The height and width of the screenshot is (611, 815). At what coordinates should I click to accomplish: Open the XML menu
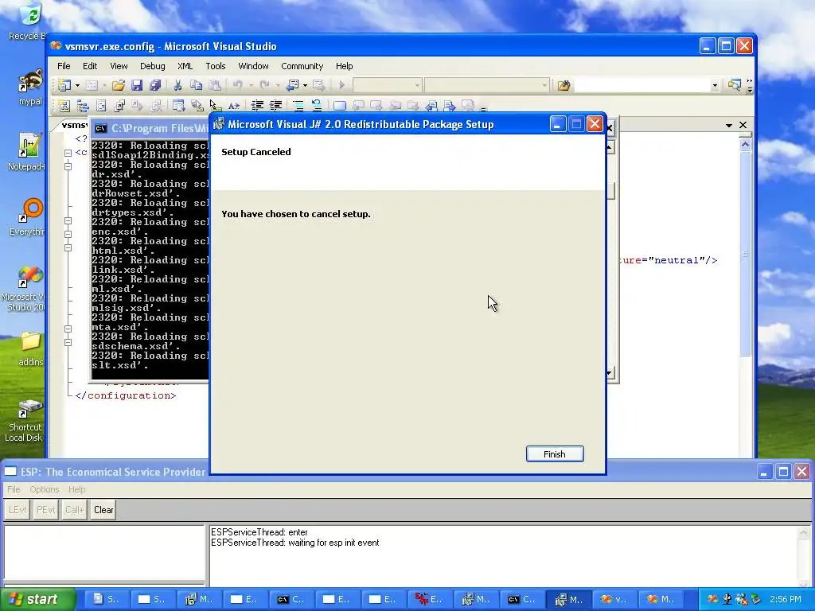[x=185, y=66]
